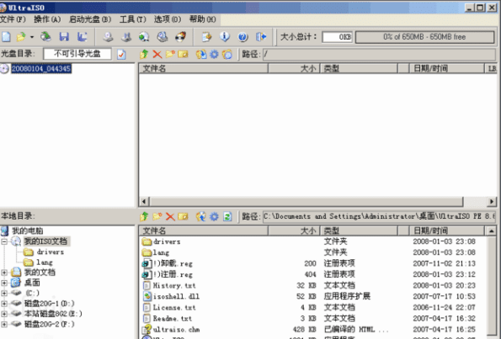The height and width of the screenshot is (339, 501).
Task: Click the Convert image format icon
Action: (x=144, y=37)
